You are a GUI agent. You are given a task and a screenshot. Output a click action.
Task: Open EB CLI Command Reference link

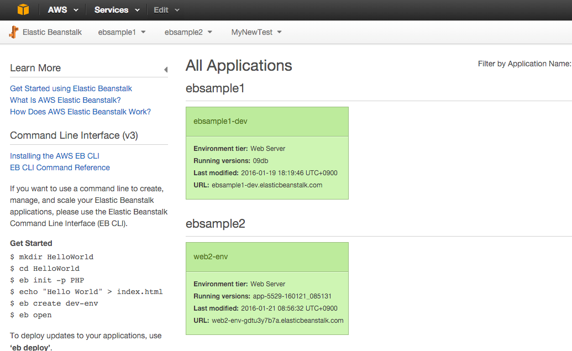(60, 167)
